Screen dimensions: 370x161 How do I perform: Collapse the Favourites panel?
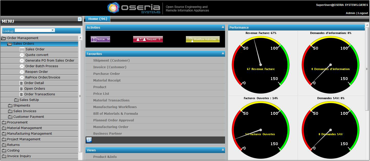(x=223, y=53)
